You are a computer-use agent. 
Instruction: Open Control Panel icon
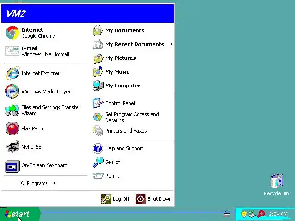[x=98, y=103]
